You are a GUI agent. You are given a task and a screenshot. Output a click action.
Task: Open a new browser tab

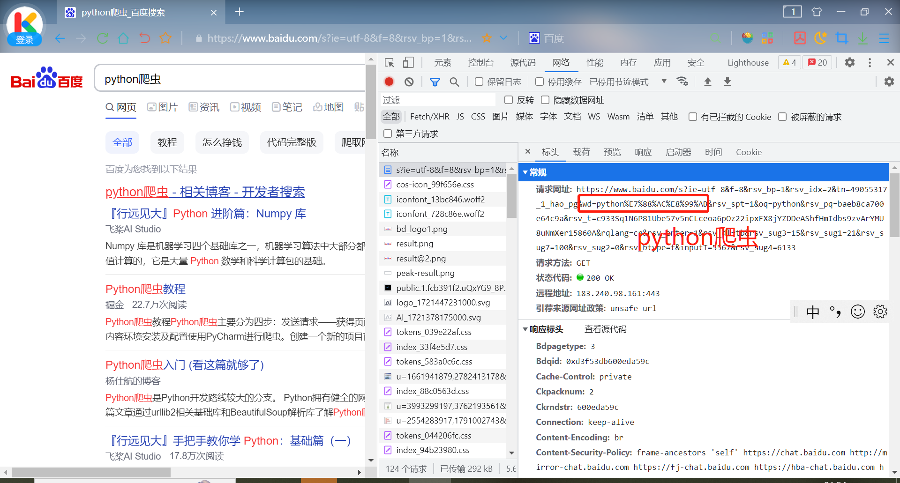[x=240, y=12]
